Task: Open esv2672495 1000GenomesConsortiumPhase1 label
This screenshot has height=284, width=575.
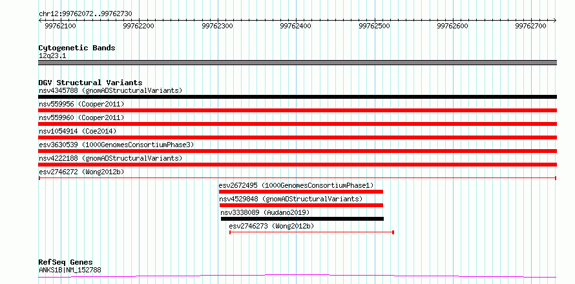Action: [297, 185]
